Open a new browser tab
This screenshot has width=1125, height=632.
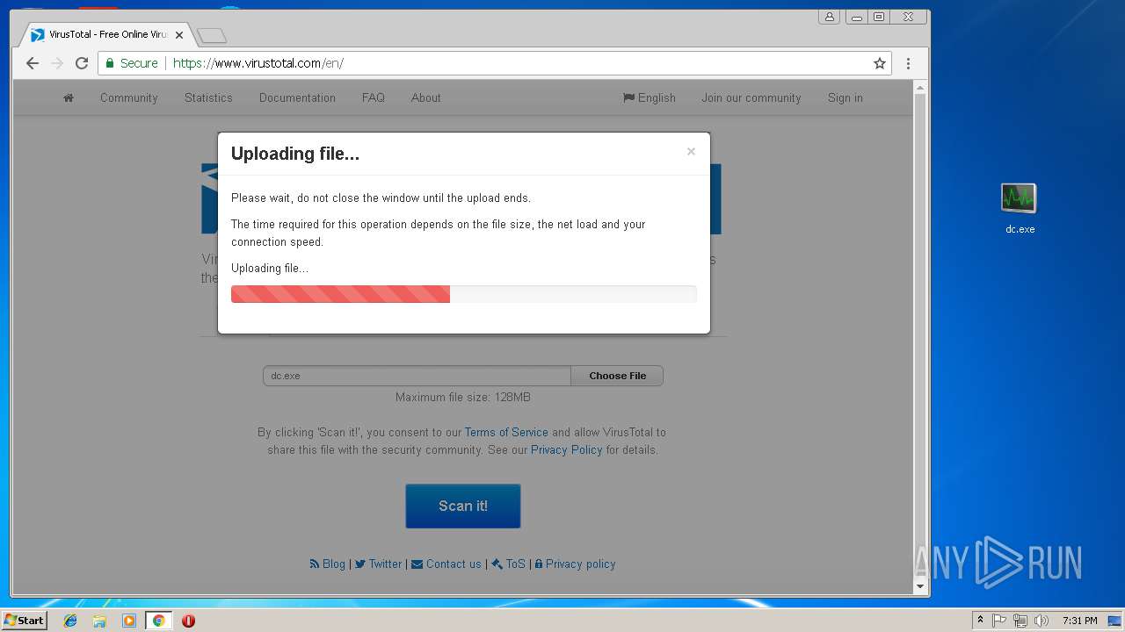[212, 35]
